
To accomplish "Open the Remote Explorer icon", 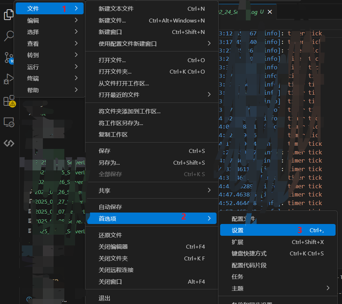I will (9, 122).
